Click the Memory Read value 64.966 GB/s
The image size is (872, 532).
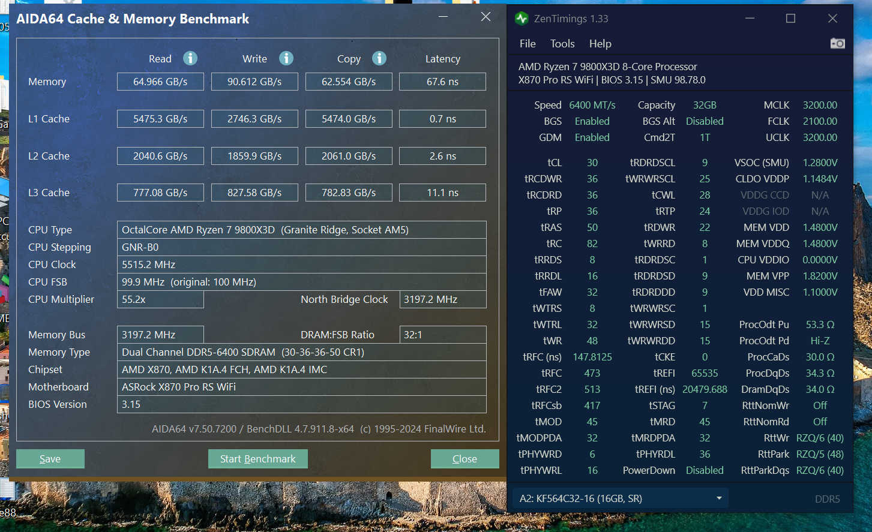[x=160, y=82]
